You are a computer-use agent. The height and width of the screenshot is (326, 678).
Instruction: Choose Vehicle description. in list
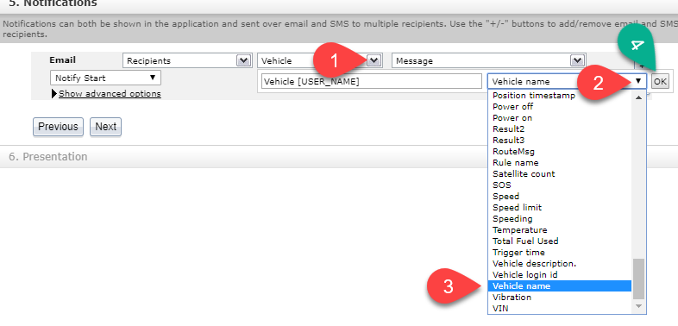[560, 263]
